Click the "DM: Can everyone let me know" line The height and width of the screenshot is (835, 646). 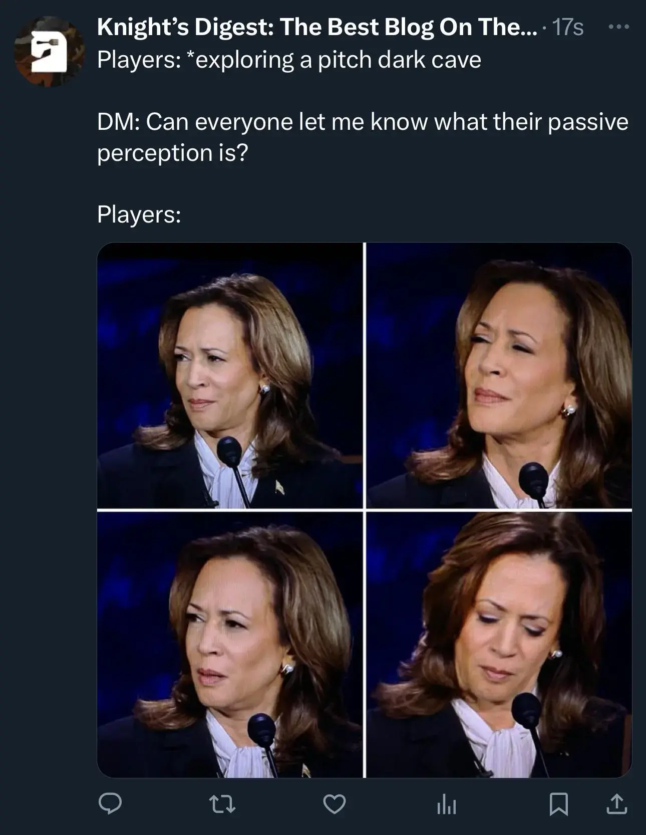coord(363,122)
